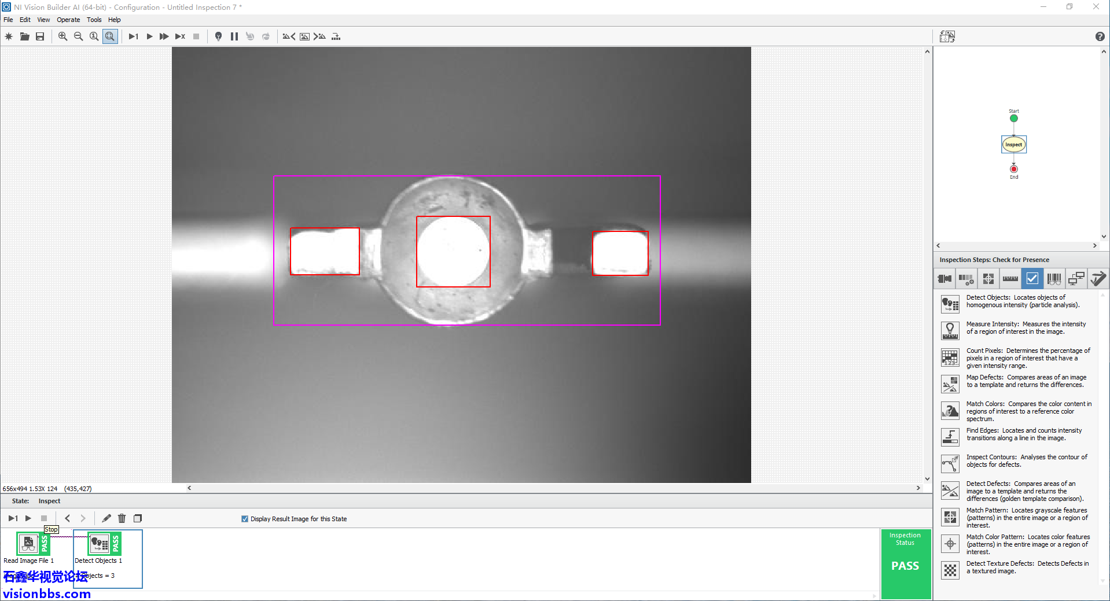Viewport: 1110px width, 601px height.
Task: Open the Identify Parts barcode palette tab
Action: pyautogui.click(x=1054, y=279)
